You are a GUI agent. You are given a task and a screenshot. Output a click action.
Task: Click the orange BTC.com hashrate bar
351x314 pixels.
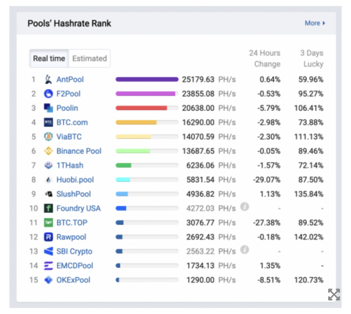tap(136, 122)
